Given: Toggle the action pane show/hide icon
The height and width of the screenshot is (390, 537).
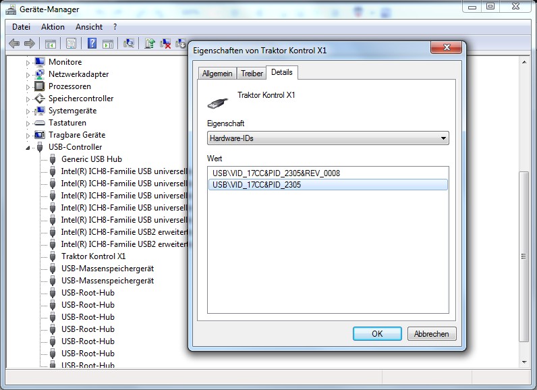Looking at the screenshot, I should coord(108,43).
